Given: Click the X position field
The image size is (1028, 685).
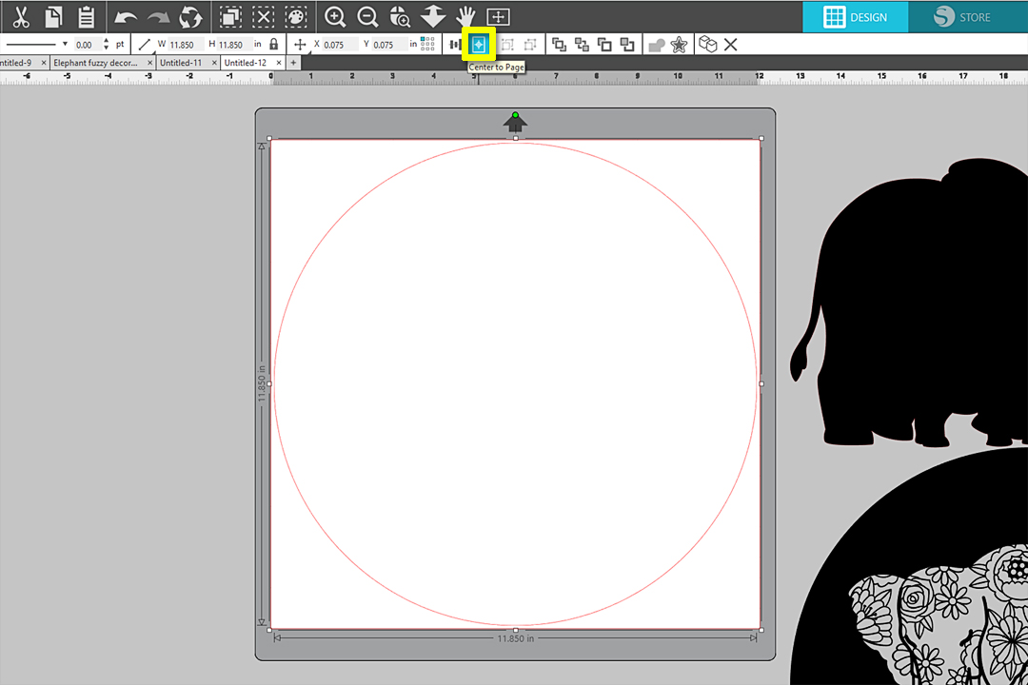Looking at the screenshot, I should 340,45.
